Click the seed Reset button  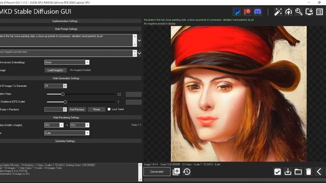coord(96,109)
